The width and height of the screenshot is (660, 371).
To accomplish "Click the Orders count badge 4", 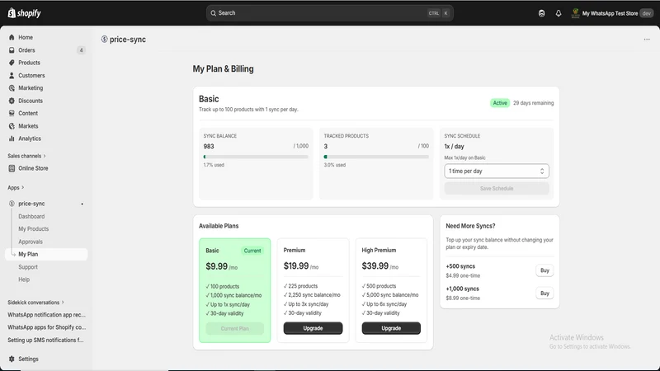I will coord(81,50).
